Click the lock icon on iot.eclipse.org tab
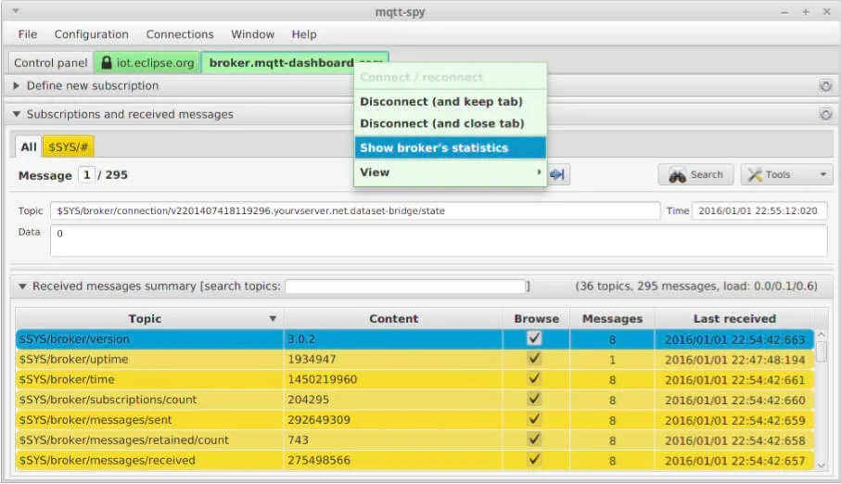 point(107,62)
